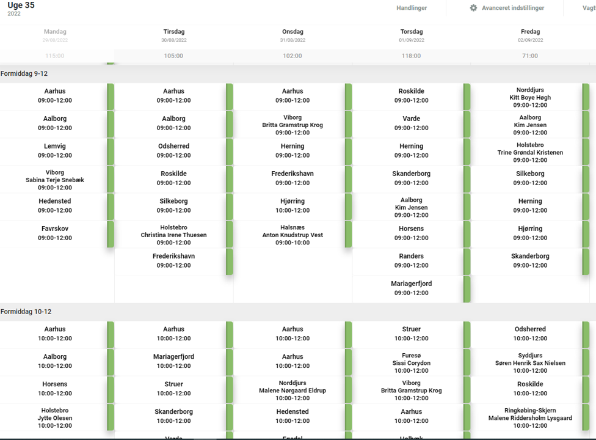This screenshot has width=596, height=440.
Task: Select the Tirsdag 30/08/2022 day header
Action: pyautogui.click(x=173, y=35)
